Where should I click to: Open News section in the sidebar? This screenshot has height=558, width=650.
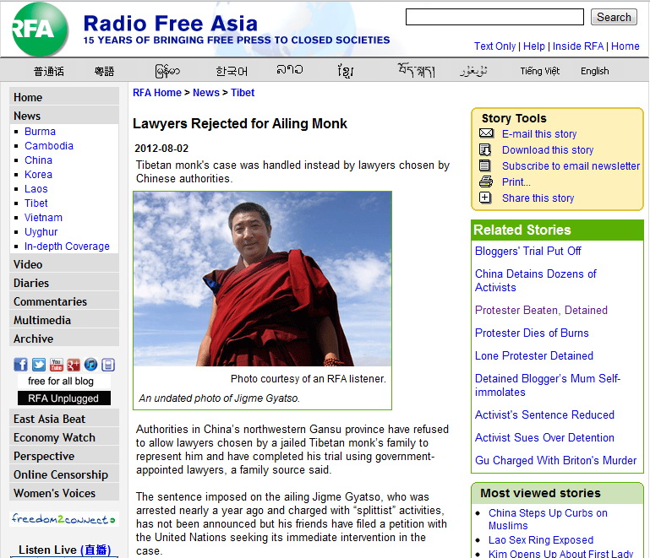coord(64,116)
